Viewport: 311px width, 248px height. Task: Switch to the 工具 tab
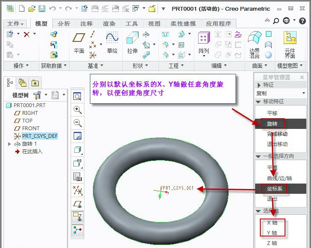click(x=132, y=24)
